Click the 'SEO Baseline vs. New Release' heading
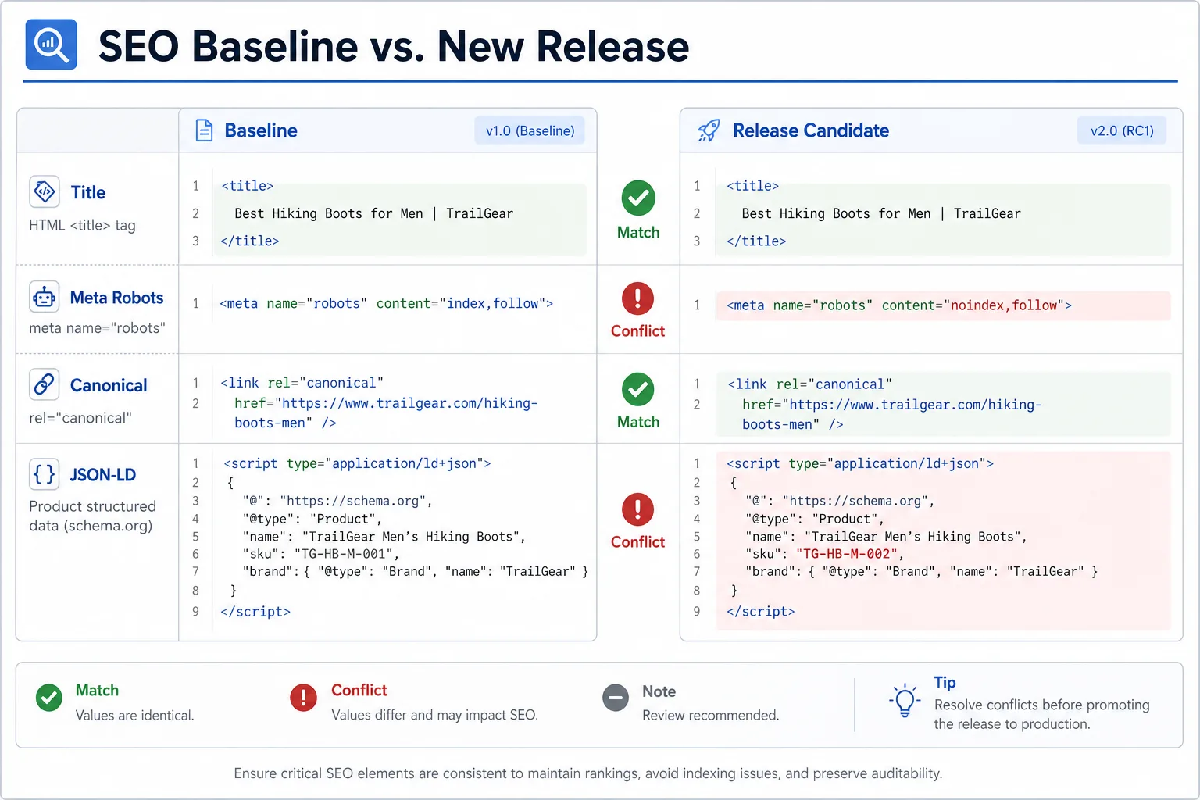Image resolution: width=1200 pixels, height=800 pixels. pyautogui.click(x=394, y=46)
